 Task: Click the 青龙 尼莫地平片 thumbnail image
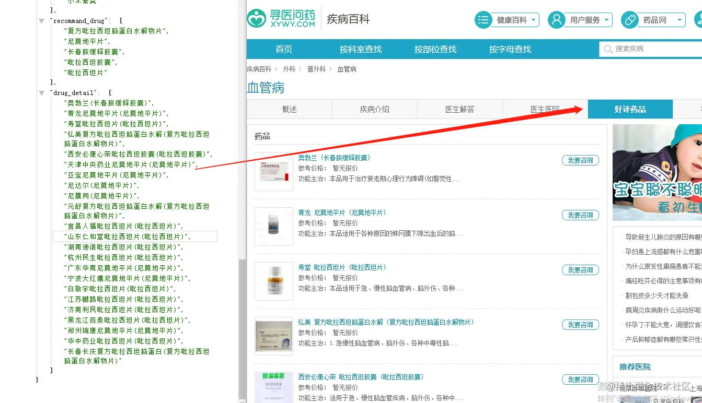point(274,227)
